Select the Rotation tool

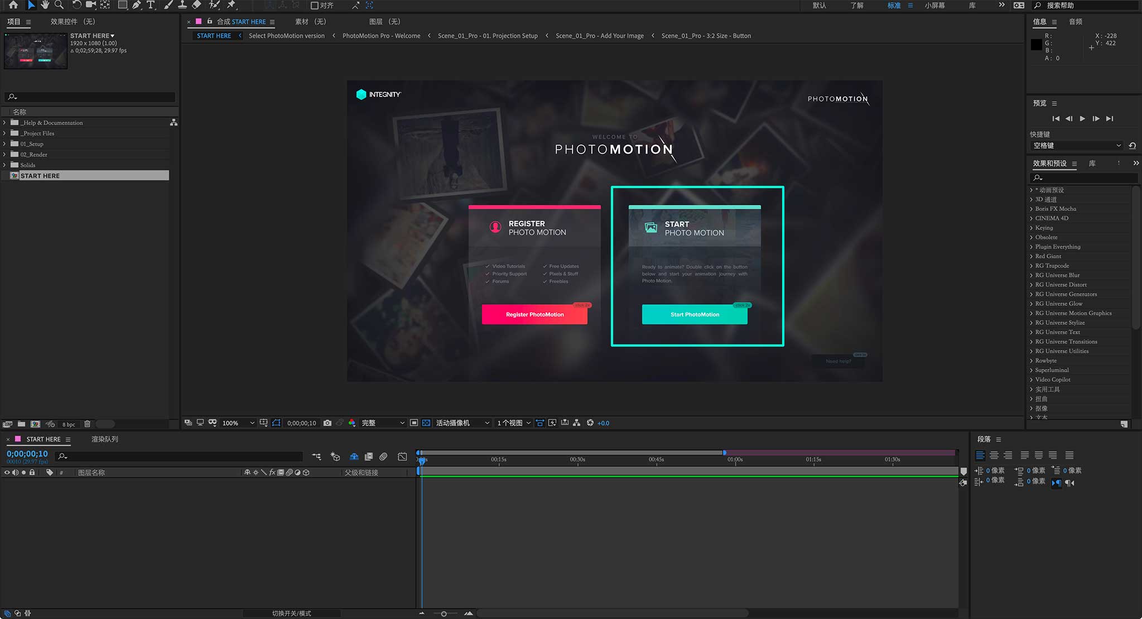point(76,5)
